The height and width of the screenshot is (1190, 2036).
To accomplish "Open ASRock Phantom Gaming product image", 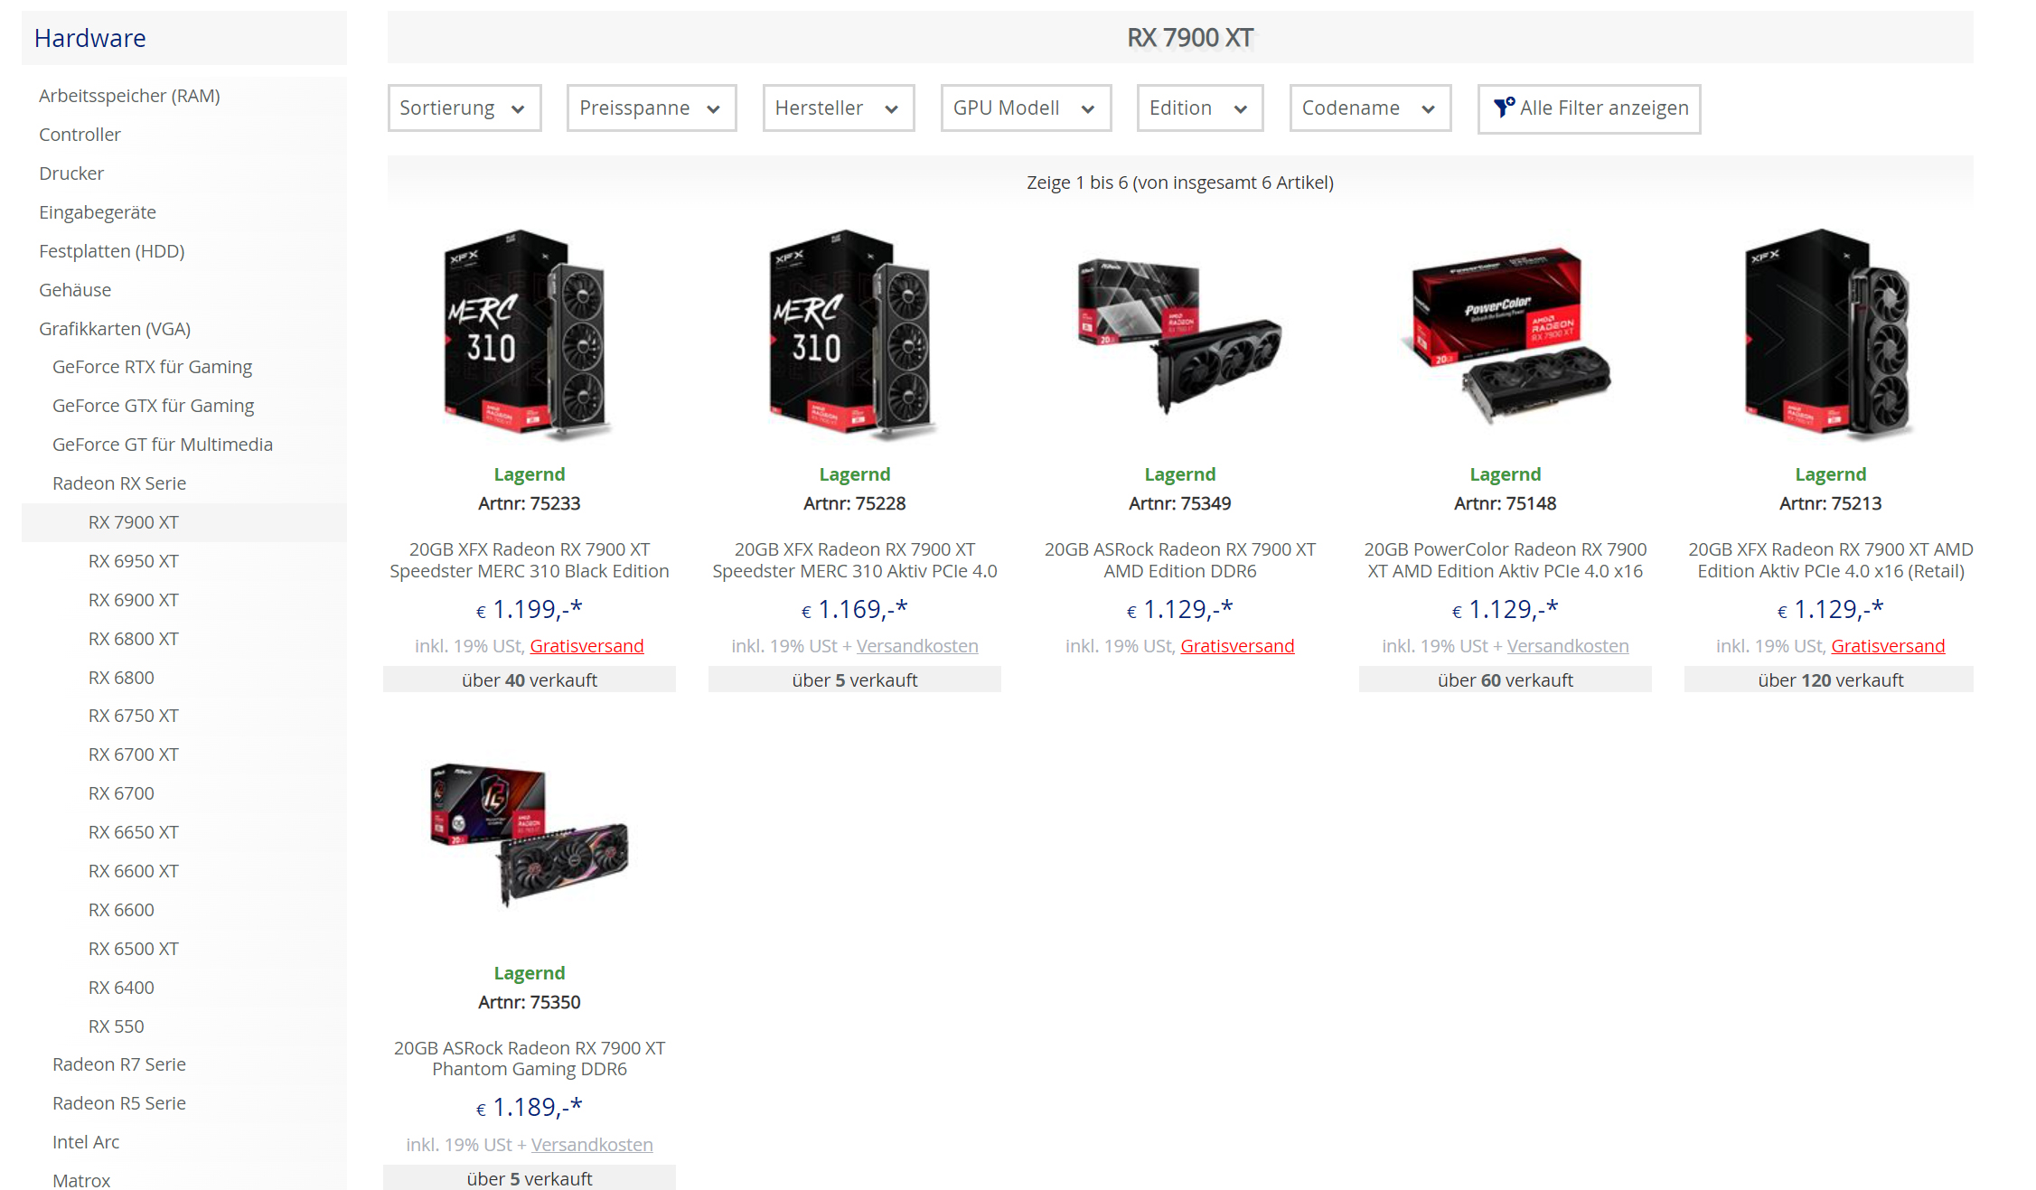I will (x=529, y=833).
